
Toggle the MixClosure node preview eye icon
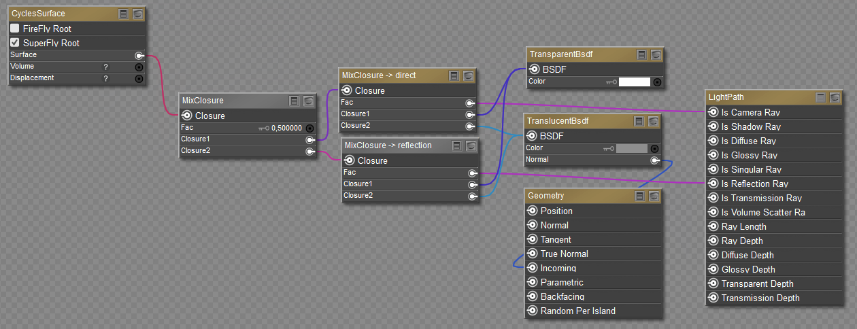click(x=309, y=101)
